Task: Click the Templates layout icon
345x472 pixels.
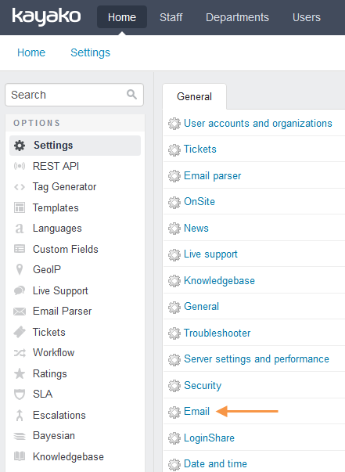Action: (x=20, y=207)
